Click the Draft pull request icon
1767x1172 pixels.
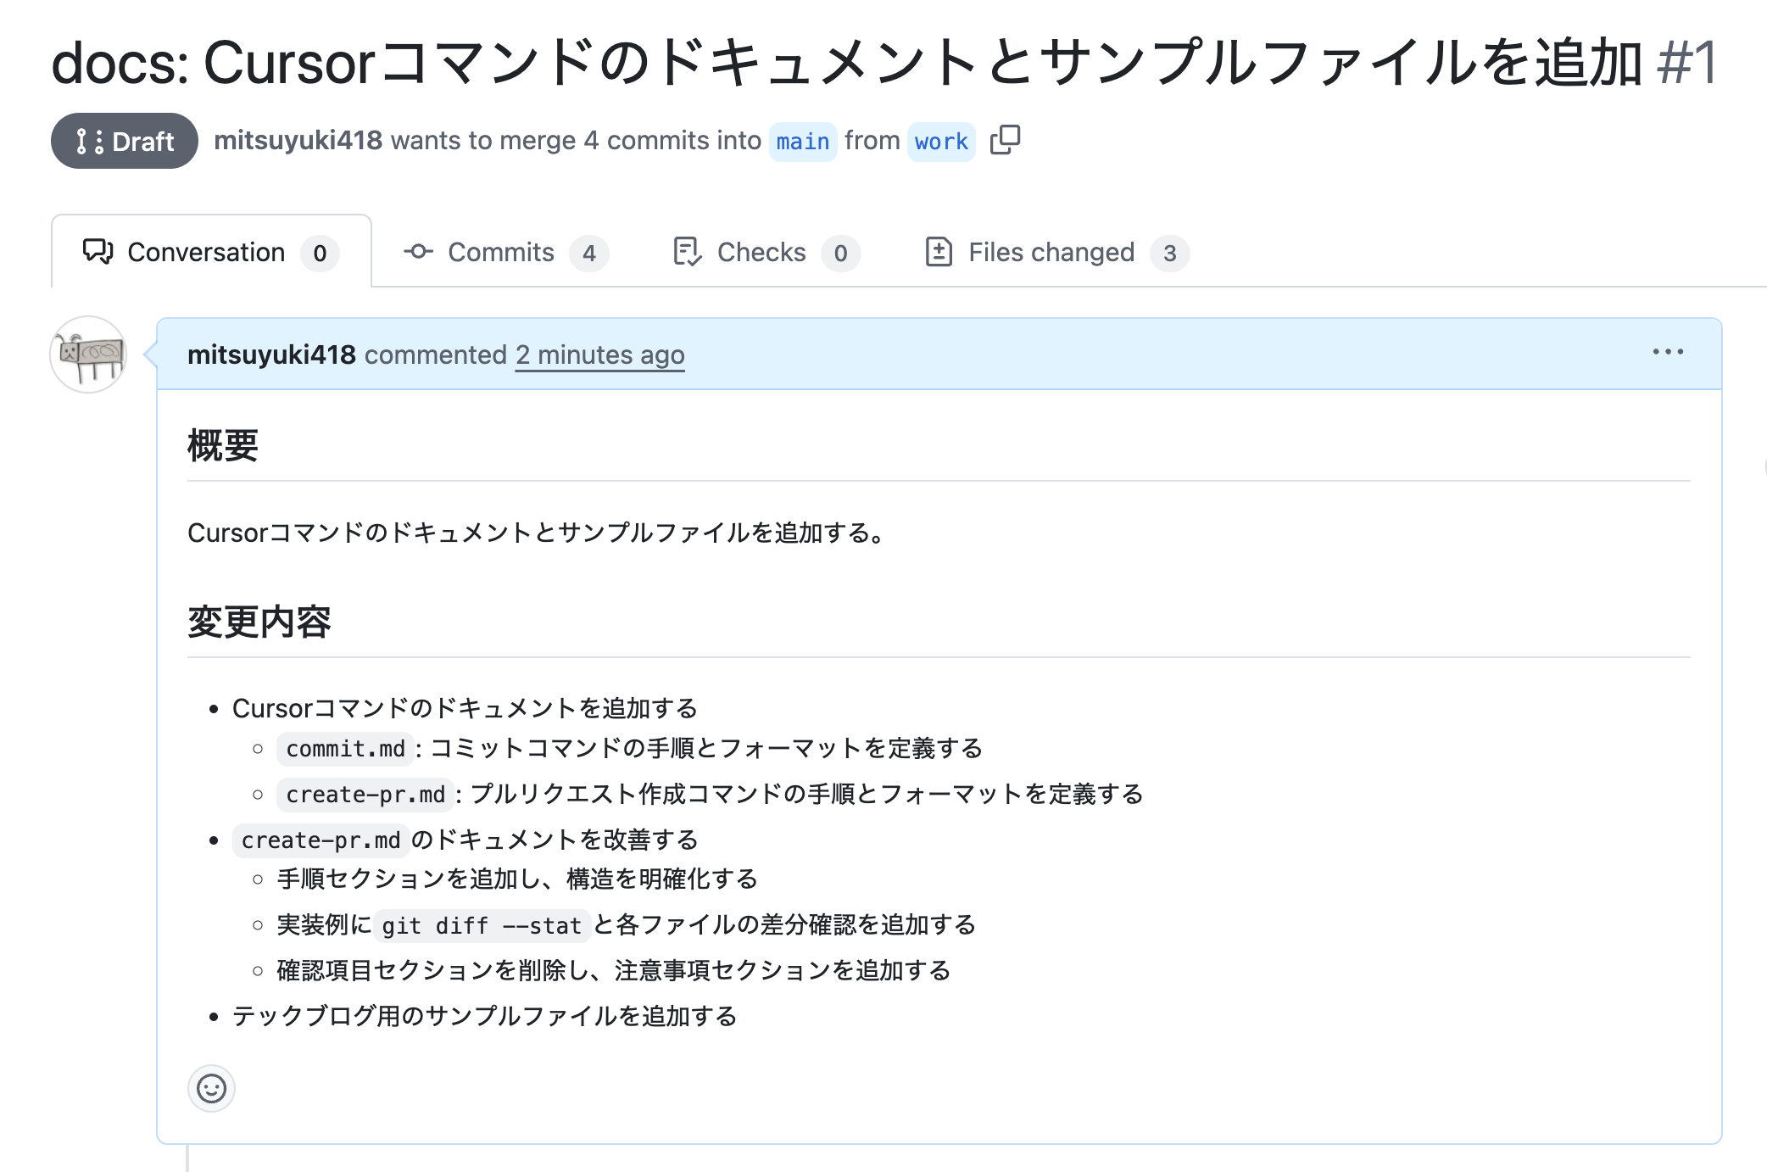click(87, 141)
